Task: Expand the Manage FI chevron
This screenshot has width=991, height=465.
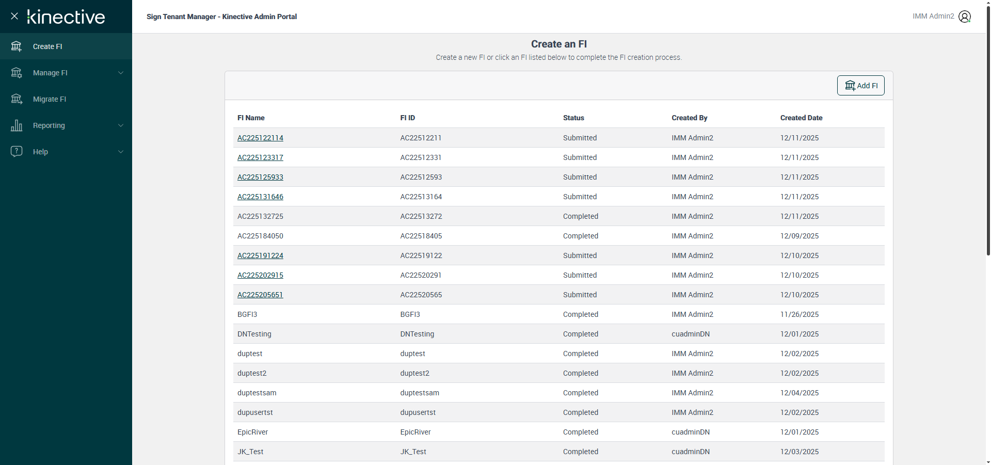Action: click(x=121, y=73)
